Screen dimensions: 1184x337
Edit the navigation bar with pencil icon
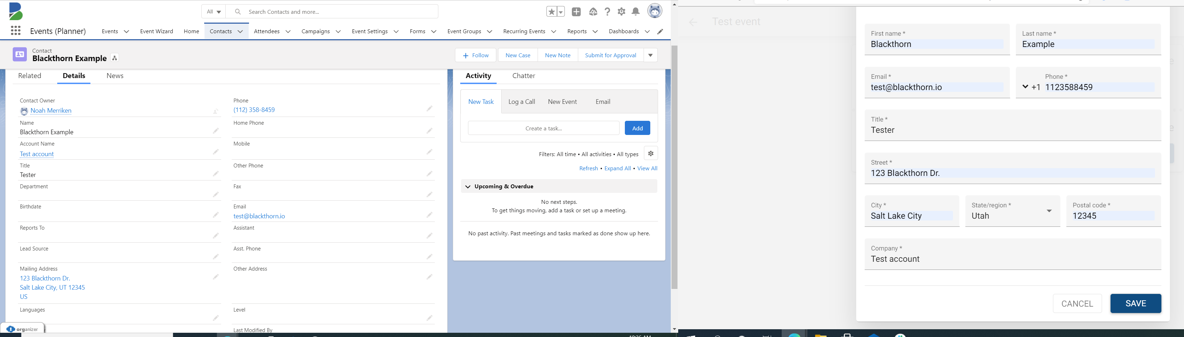[660, 32]
